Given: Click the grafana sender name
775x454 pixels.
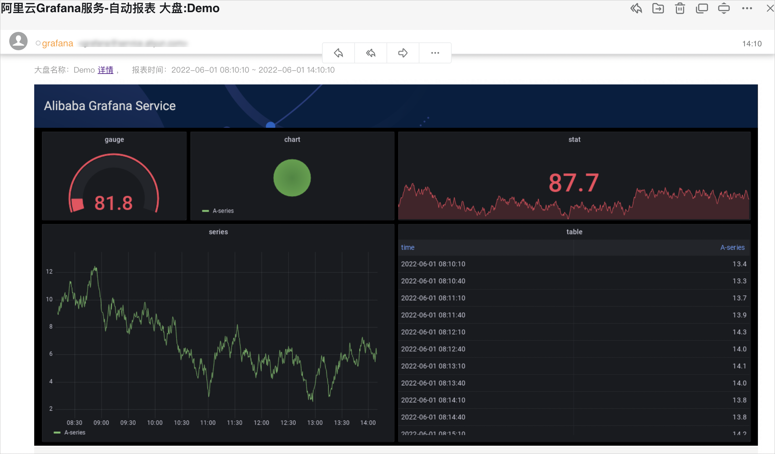Looking at the screenshot, I should (58, 43).
